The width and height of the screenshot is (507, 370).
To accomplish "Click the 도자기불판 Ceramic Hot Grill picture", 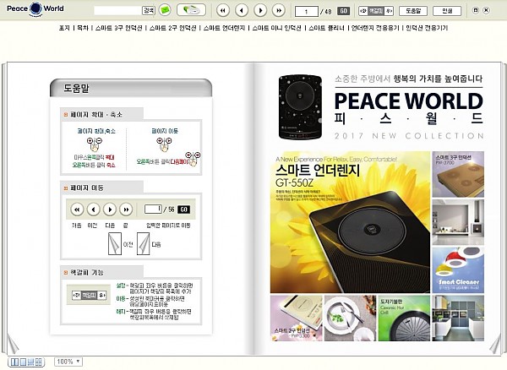I will (404, 318).
